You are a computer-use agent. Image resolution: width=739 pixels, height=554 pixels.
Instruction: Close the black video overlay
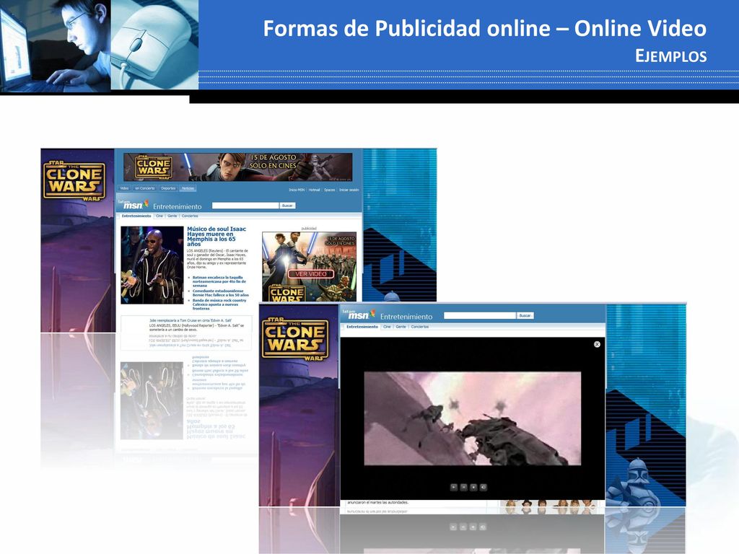click(597, 344)
